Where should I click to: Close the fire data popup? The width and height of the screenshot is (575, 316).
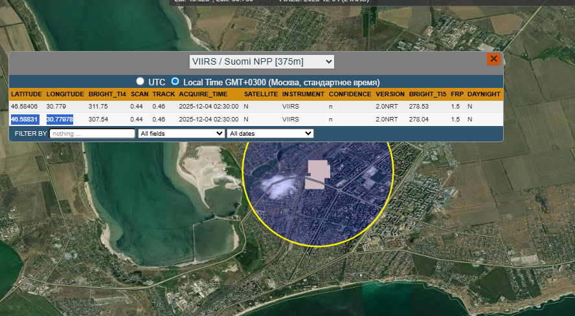493,59
